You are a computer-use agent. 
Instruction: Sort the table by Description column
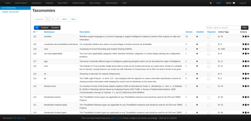click(85, 32)
